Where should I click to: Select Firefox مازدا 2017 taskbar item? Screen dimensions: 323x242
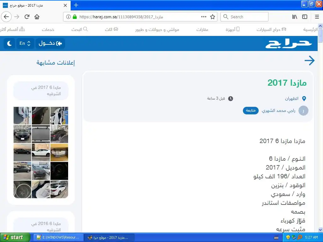109,238
